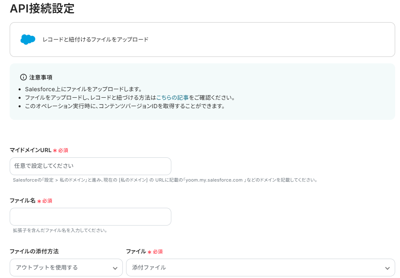Focus the empty ファイル名 input field
400x278 pixels.
coord(90,217)
